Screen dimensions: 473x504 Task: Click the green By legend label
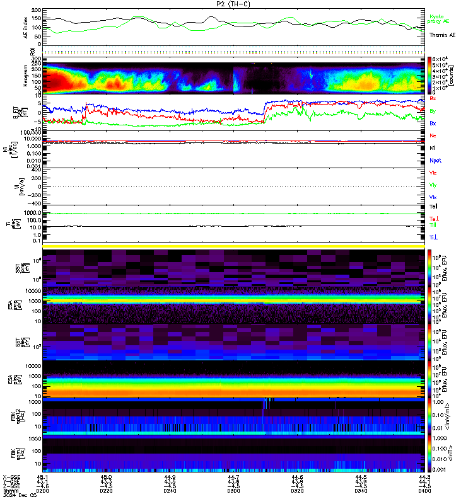[x=433, y=111]
